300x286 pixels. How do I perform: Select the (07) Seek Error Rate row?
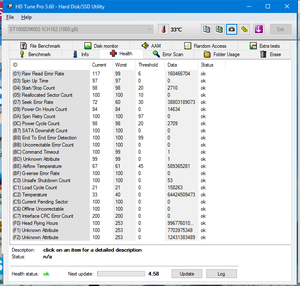coord(119,102)
